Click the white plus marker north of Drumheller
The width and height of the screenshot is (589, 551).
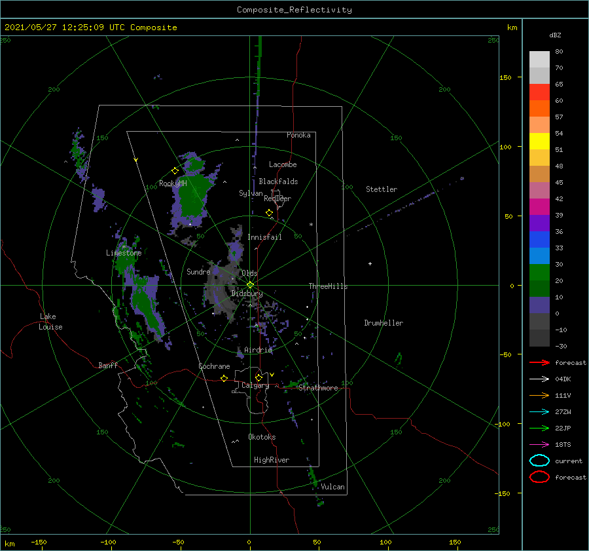click(x=370, y=263)
